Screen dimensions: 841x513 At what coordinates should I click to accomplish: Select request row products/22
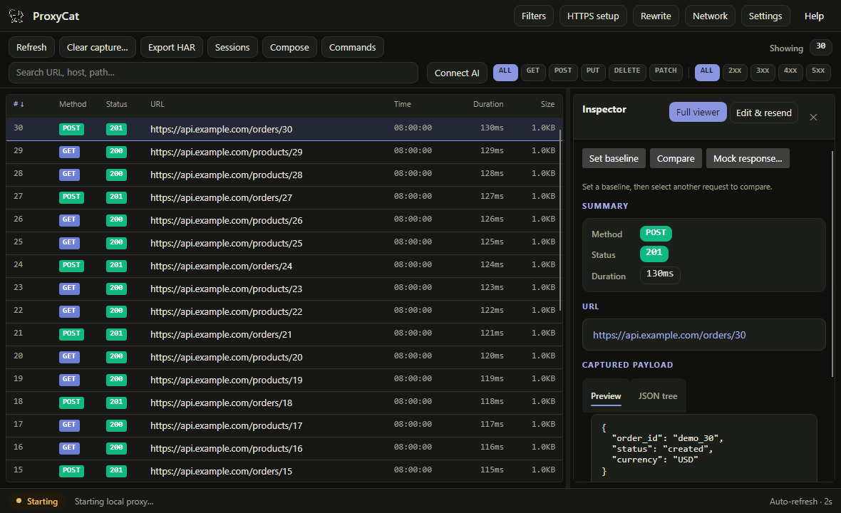click(x=284, y=311)
